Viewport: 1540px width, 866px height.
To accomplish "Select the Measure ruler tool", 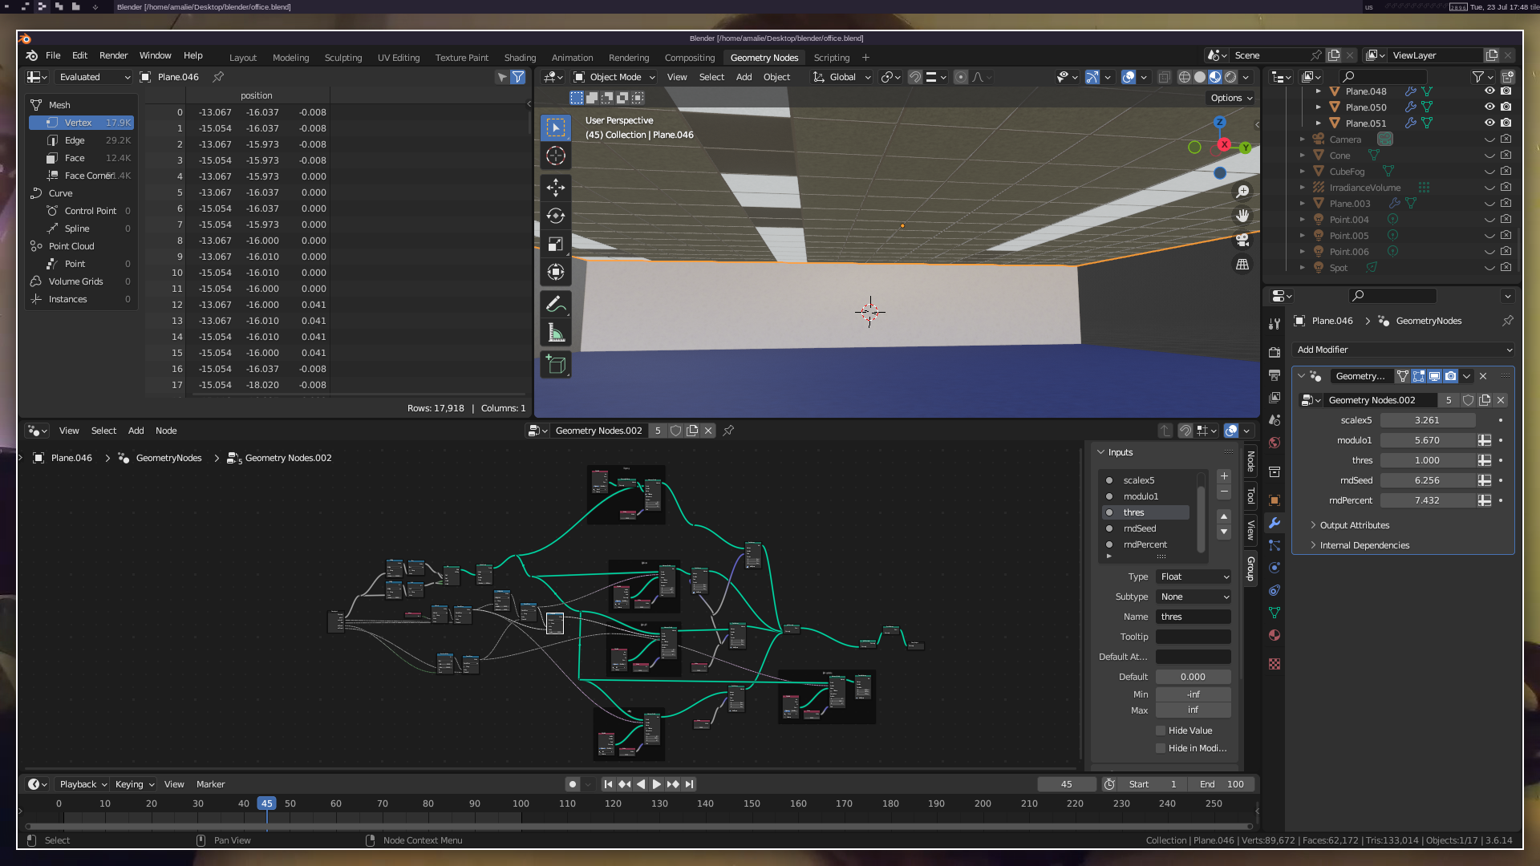I will tap(556, 333).
